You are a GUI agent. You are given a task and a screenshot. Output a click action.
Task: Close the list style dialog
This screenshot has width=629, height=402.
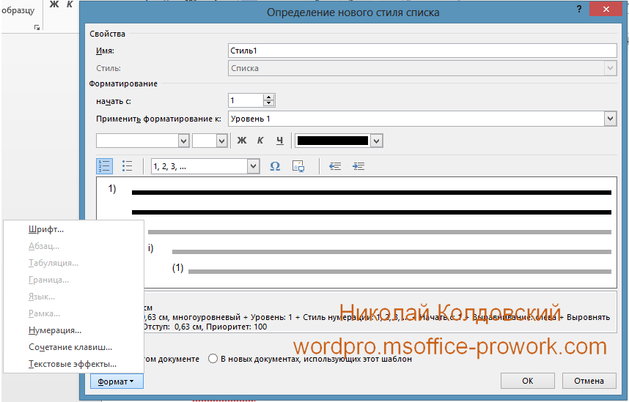[x=606, y=10]
